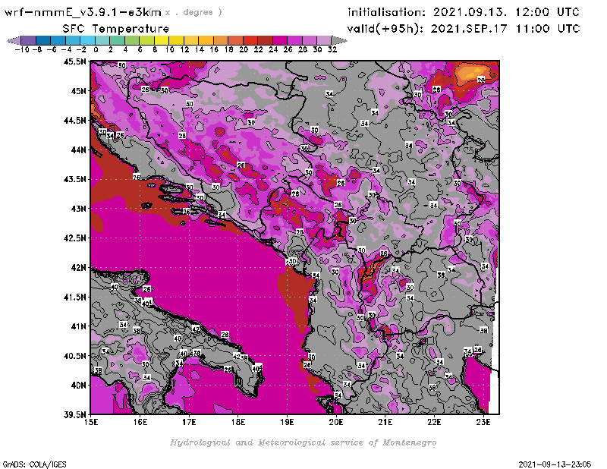Click the '43.5N' latitude label

click(74, 179)
